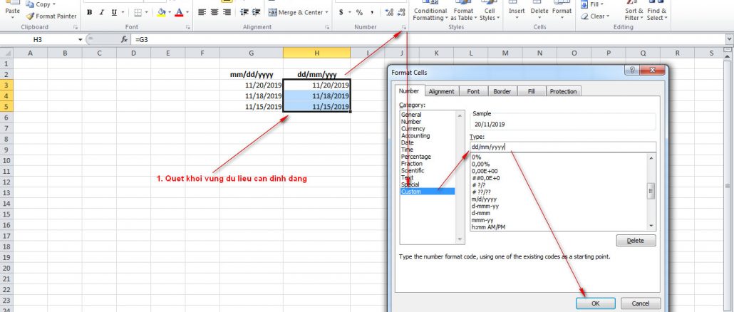The width and height of the screenshot is (734, 312).
Task: Toggle Italic formatting
Action: click(103, 12)
